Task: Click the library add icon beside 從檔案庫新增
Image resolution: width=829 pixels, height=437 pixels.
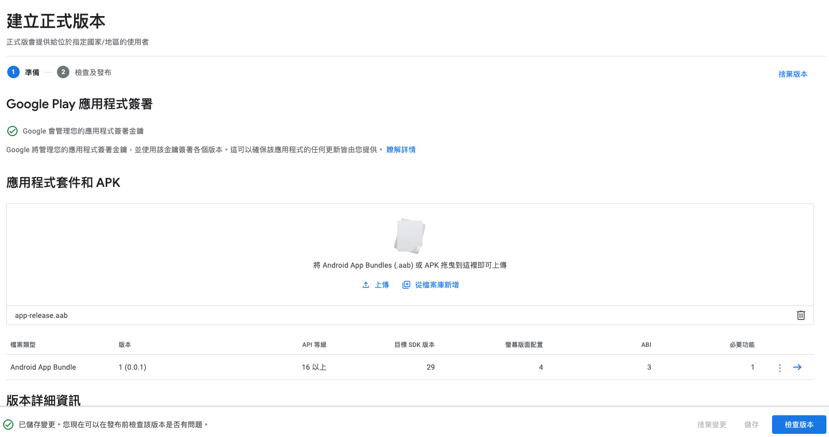Action: click(406, 285)
